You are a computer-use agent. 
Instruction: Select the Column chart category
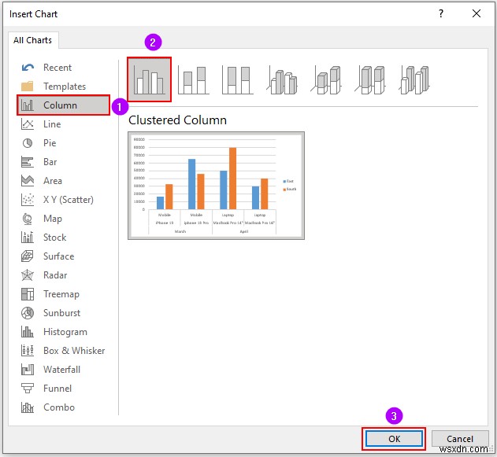coord(63,105)
